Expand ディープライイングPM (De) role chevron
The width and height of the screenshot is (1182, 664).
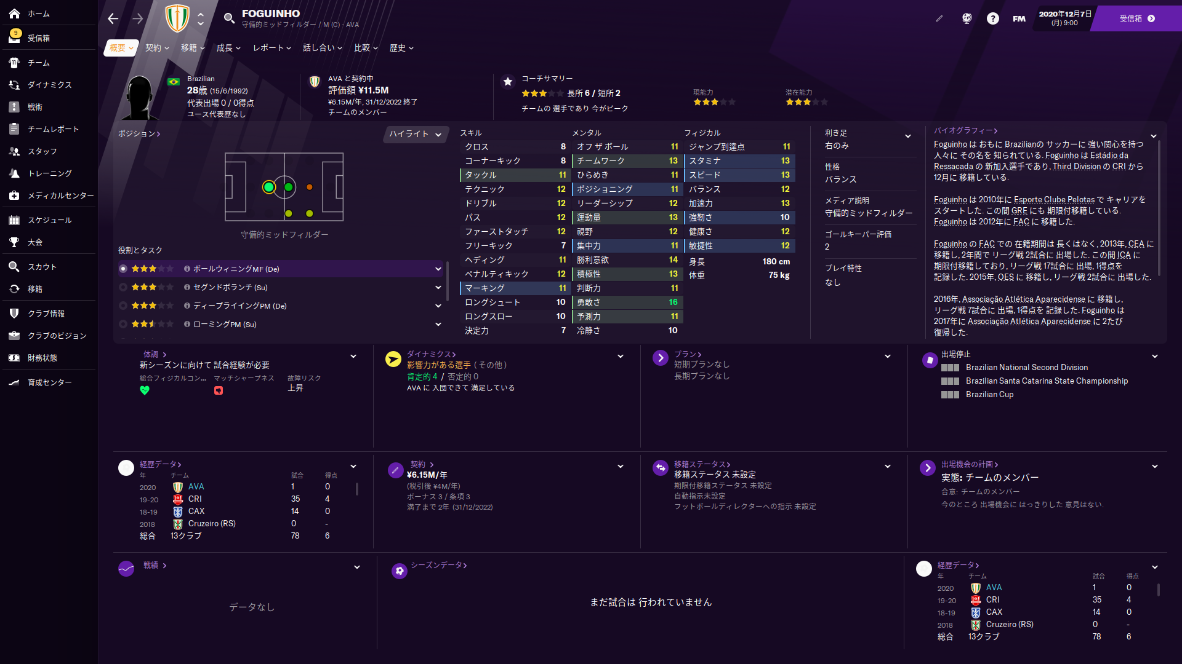coord(438,306)
